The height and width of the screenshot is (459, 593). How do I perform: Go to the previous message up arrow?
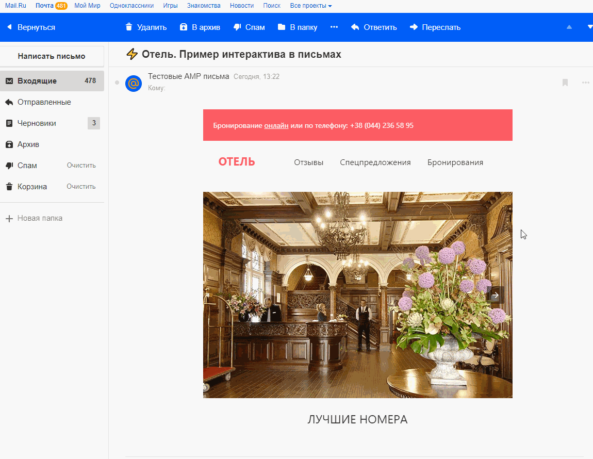point(569,27)
